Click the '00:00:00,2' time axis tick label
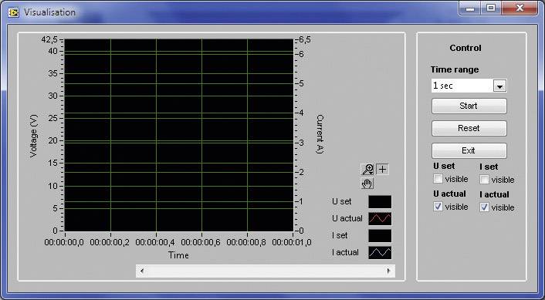 (x=110, y=242)
